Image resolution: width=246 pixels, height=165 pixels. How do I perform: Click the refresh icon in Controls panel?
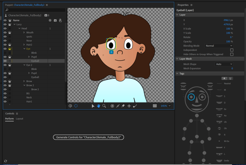(6, 161)
